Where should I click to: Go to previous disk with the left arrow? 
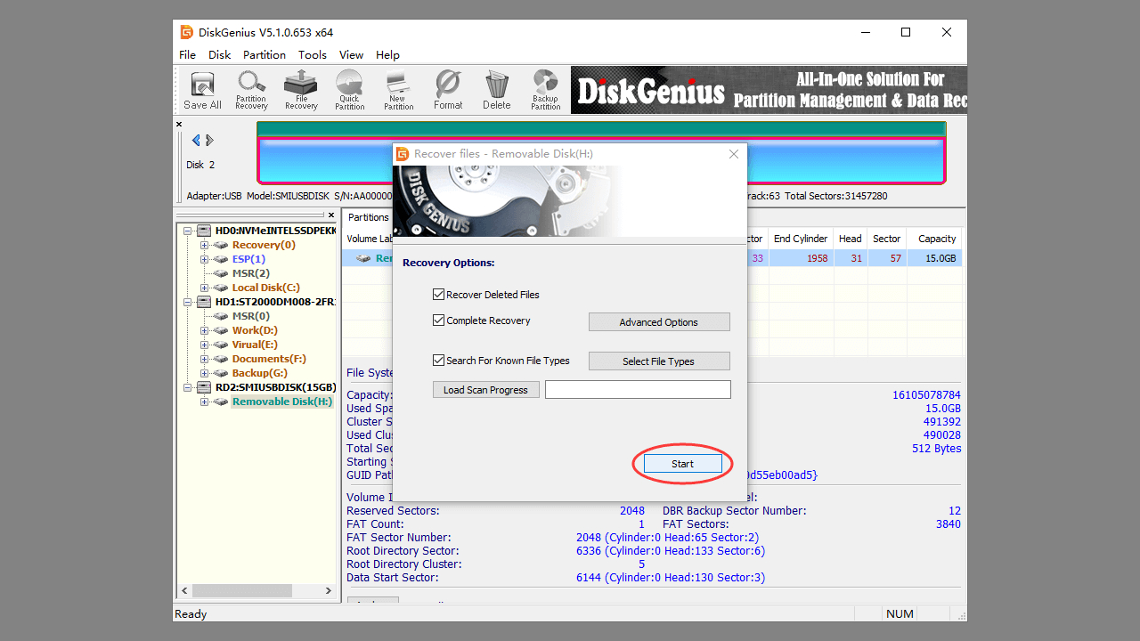coord(196,141)
